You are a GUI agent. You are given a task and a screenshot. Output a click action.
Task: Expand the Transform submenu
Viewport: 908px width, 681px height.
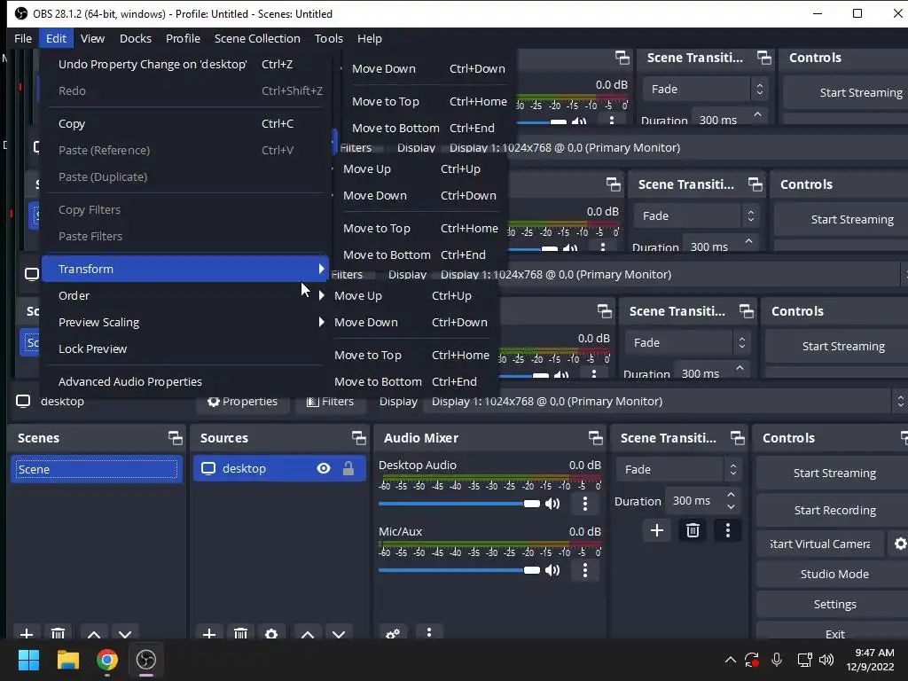(185, 269)
